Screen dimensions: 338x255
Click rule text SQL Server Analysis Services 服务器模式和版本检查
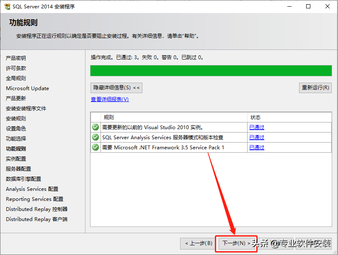163,137
